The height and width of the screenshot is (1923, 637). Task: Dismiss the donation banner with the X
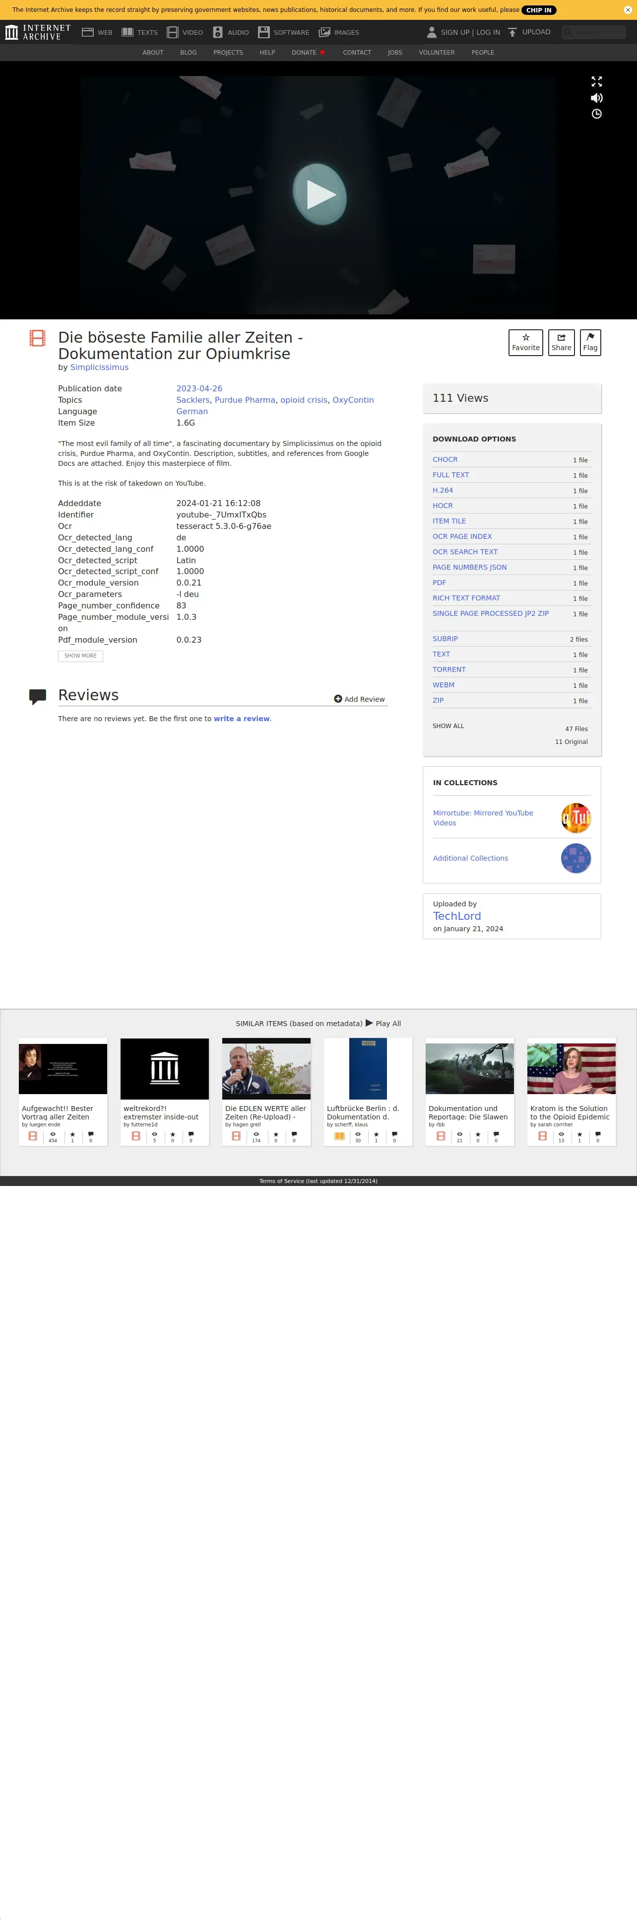coord(627,10)
